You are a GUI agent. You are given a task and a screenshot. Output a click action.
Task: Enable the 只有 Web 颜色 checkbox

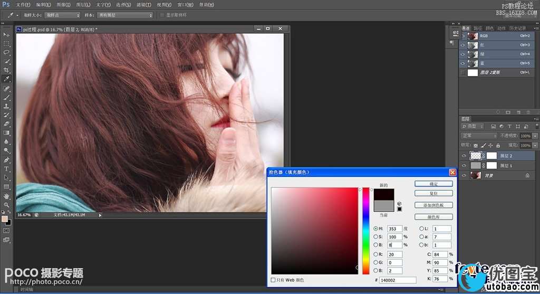point(273,280)
